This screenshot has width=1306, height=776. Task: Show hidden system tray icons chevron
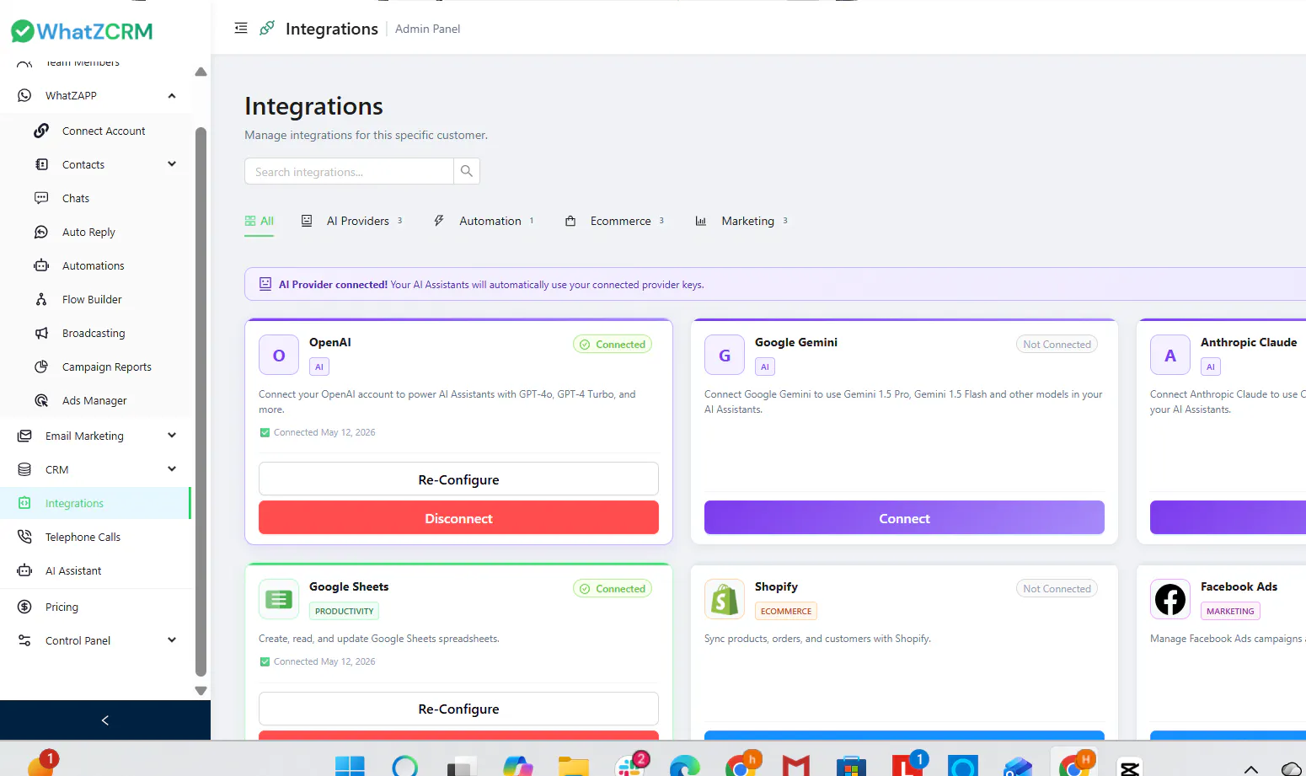[x=1251, y=768]
